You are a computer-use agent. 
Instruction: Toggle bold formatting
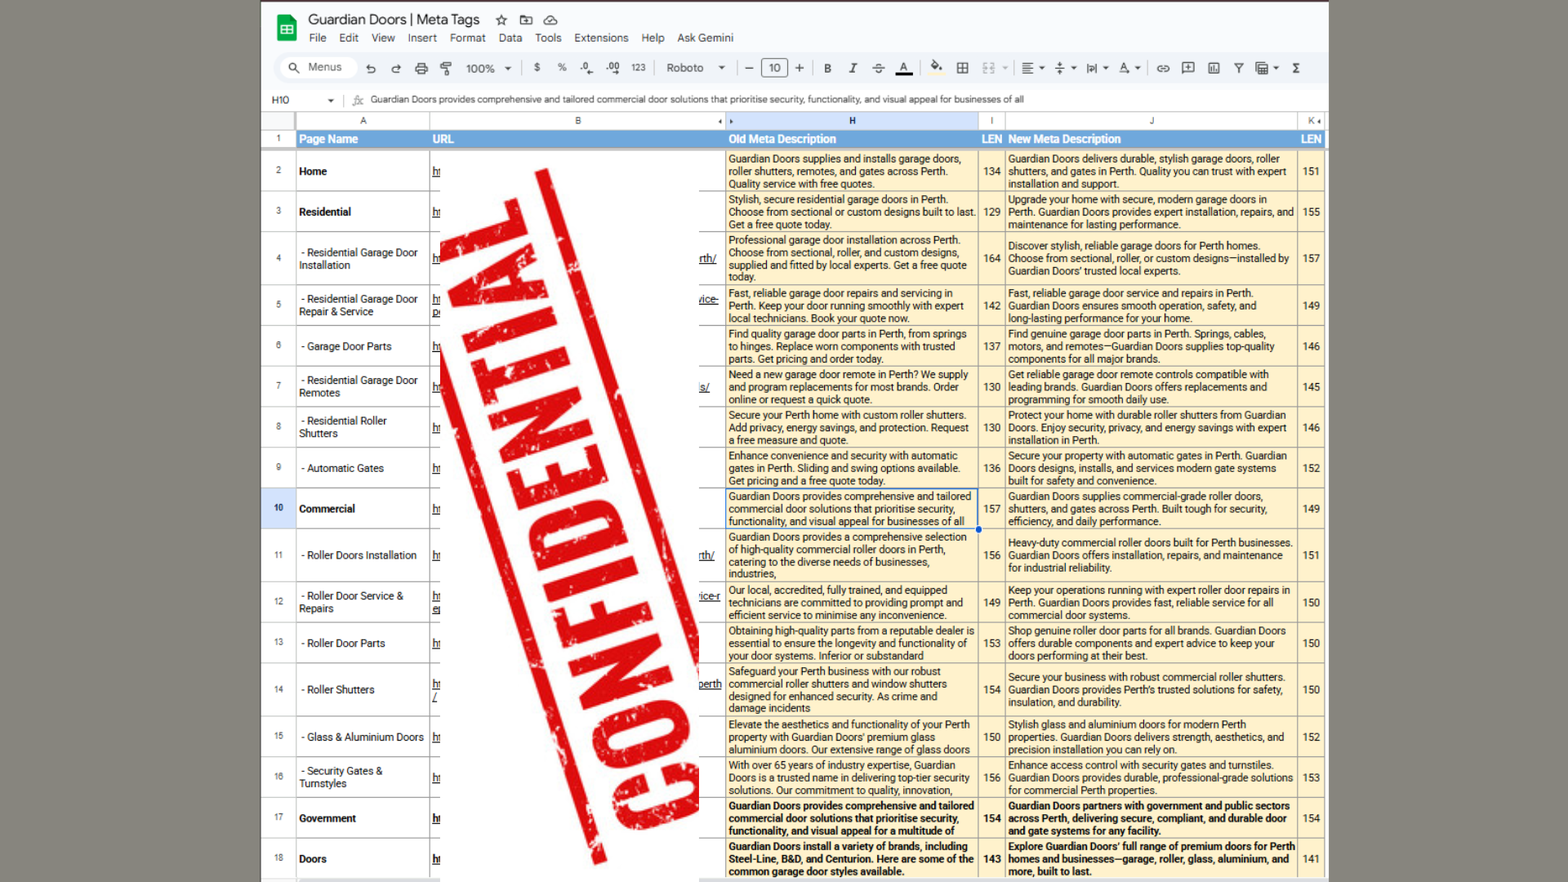(827, 69)
